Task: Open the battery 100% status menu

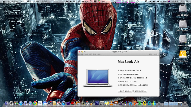Action: coord(162,2)
